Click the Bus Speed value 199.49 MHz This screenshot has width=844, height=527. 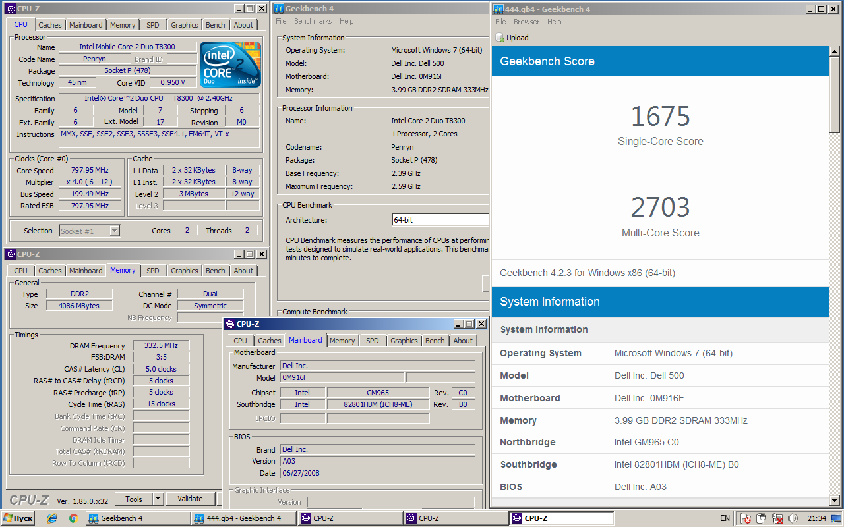pyautogui.click(x=90, y=194)
